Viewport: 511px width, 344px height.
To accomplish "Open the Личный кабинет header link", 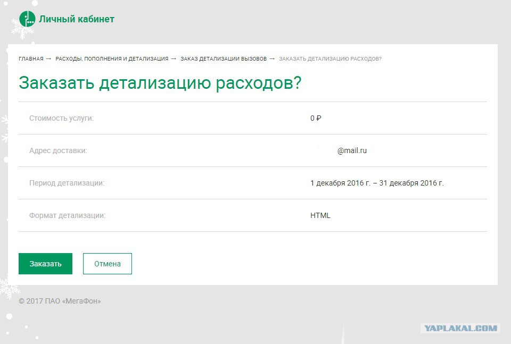I will (x=77, y=19).
